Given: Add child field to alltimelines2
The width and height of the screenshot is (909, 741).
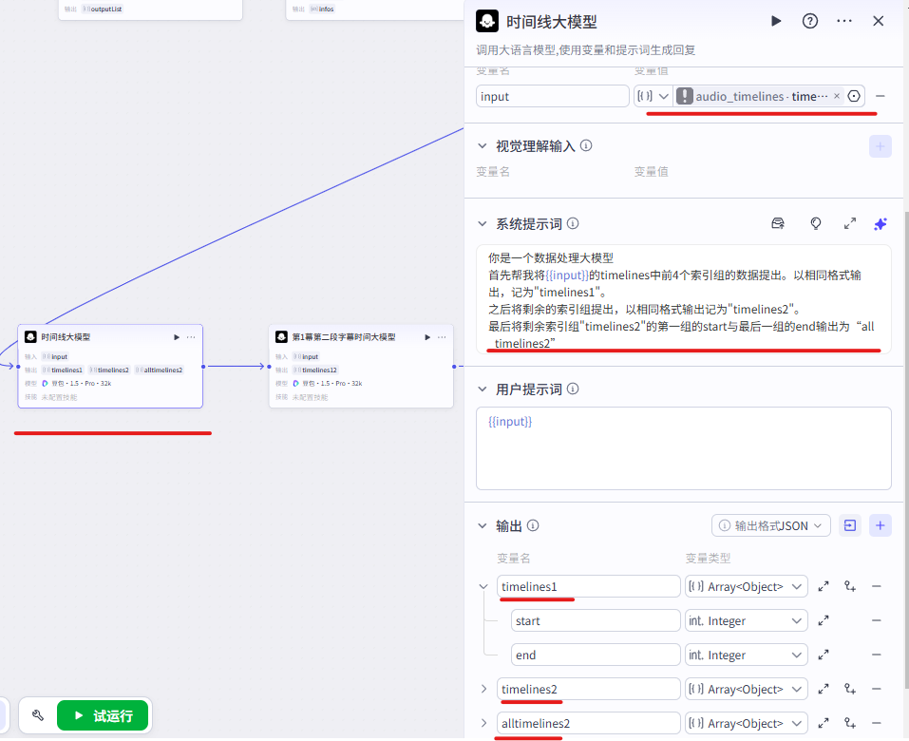Looking at the screenshot, I should pyautogui.click(x=850, y=723).
